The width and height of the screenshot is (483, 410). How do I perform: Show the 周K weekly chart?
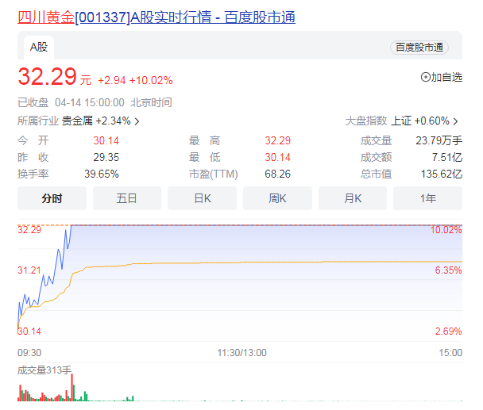277,198
